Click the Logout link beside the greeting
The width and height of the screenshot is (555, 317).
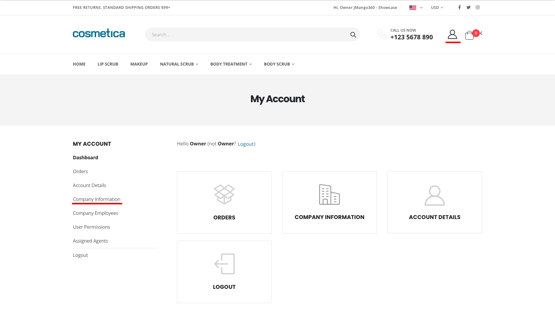coord(246,144)
